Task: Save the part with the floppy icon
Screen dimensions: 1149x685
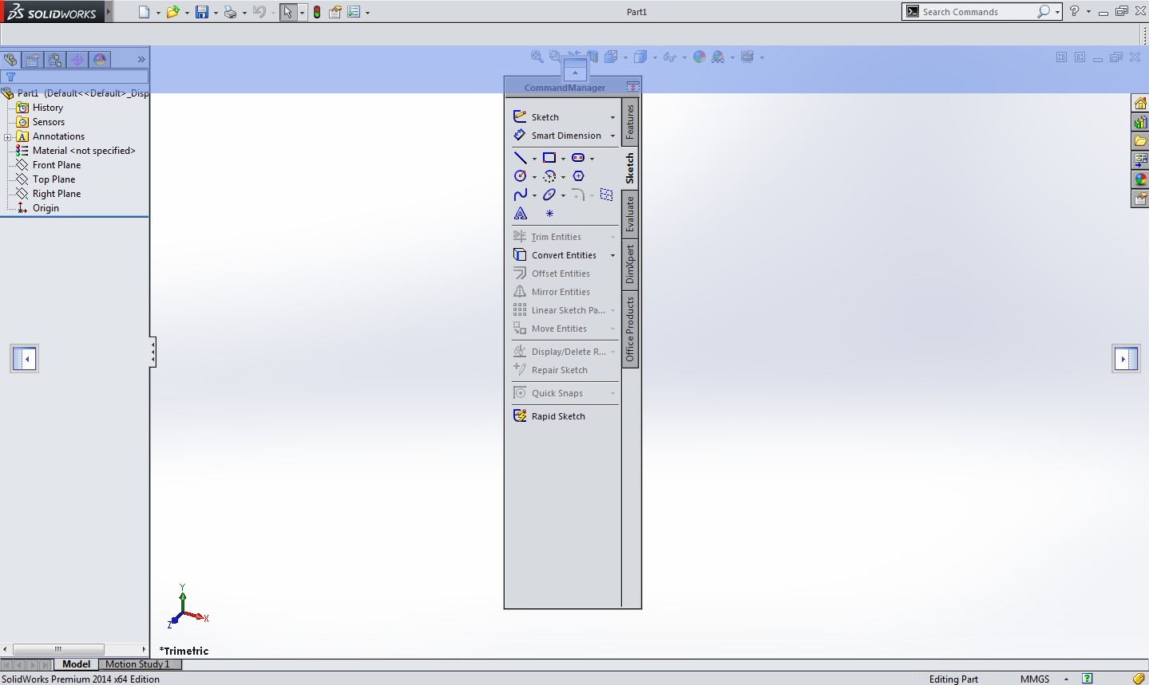Action: pyautogui.click(x=202, y=12)
